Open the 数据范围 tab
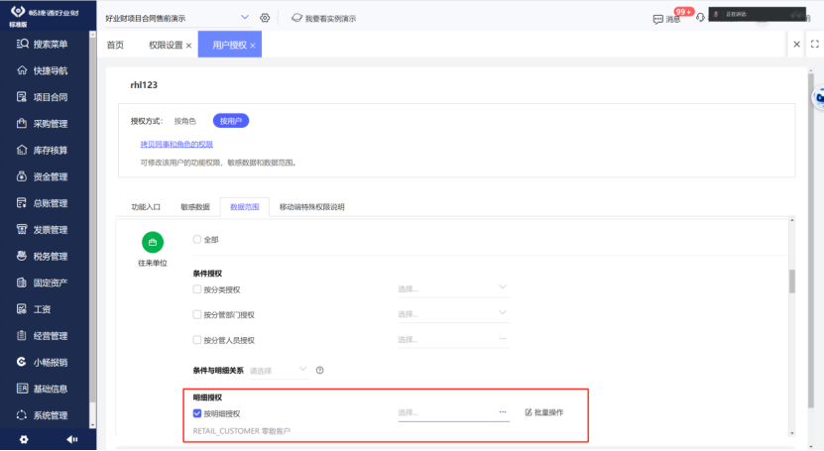 click(244, 207)
